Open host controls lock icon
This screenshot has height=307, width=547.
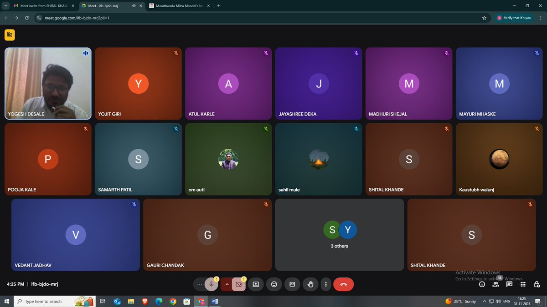(537, 284)
